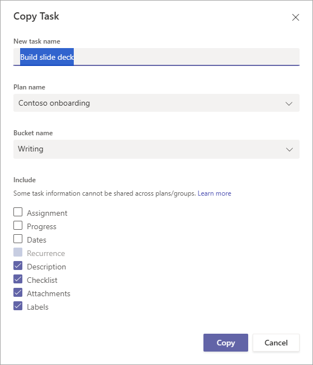Tick the Assignment checkbox

pyautogui.click(x=18, y=212)
